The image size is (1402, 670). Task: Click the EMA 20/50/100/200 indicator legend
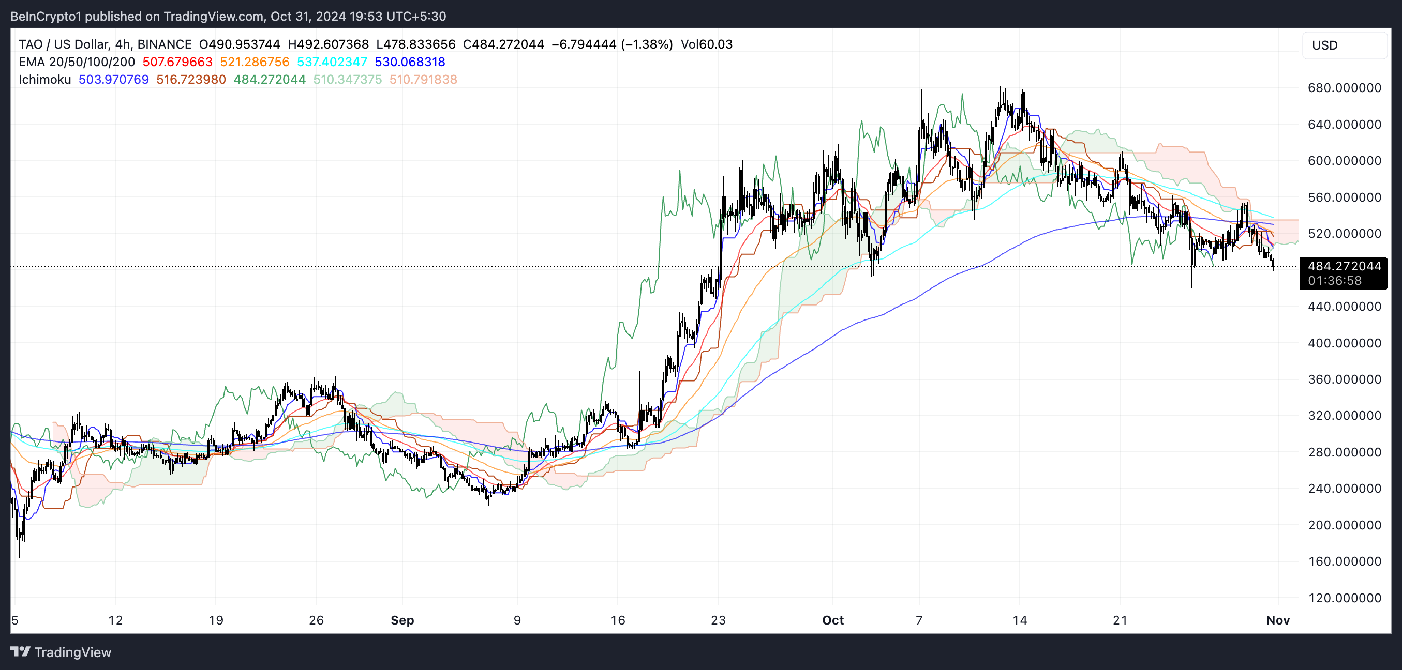coord(76,62)
